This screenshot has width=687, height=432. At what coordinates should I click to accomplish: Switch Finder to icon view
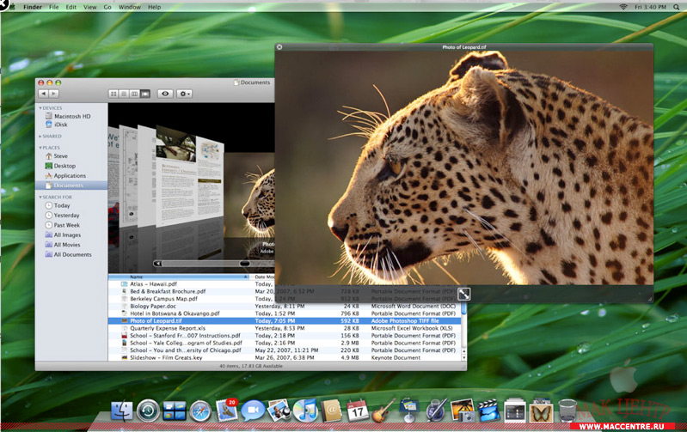(x=113, y=94)
